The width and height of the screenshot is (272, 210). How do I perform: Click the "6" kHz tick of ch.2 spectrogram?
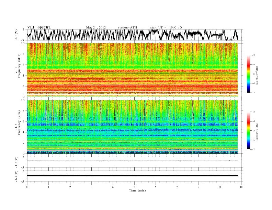[x=24, y=121]
